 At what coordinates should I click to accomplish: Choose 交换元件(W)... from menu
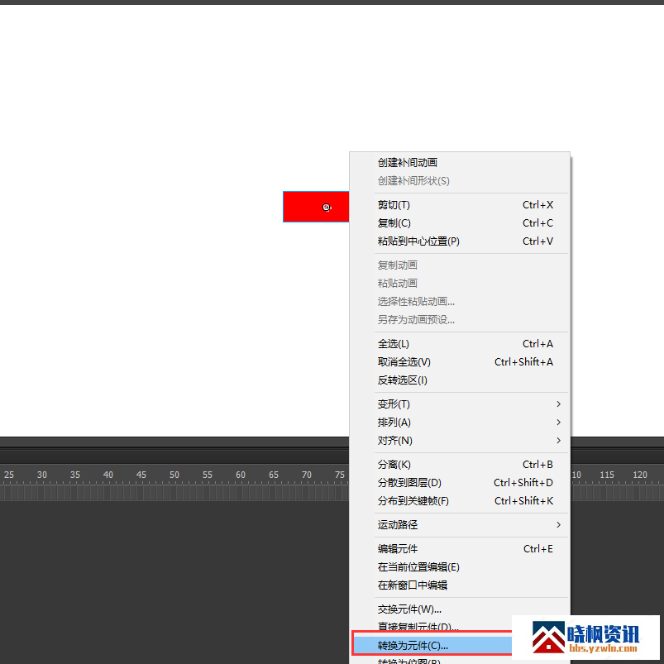click(x=460, y=609)
